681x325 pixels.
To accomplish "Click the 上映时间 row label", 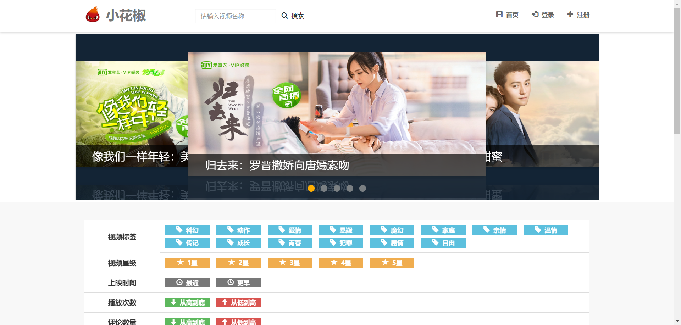I will click(x=122, y=283).
